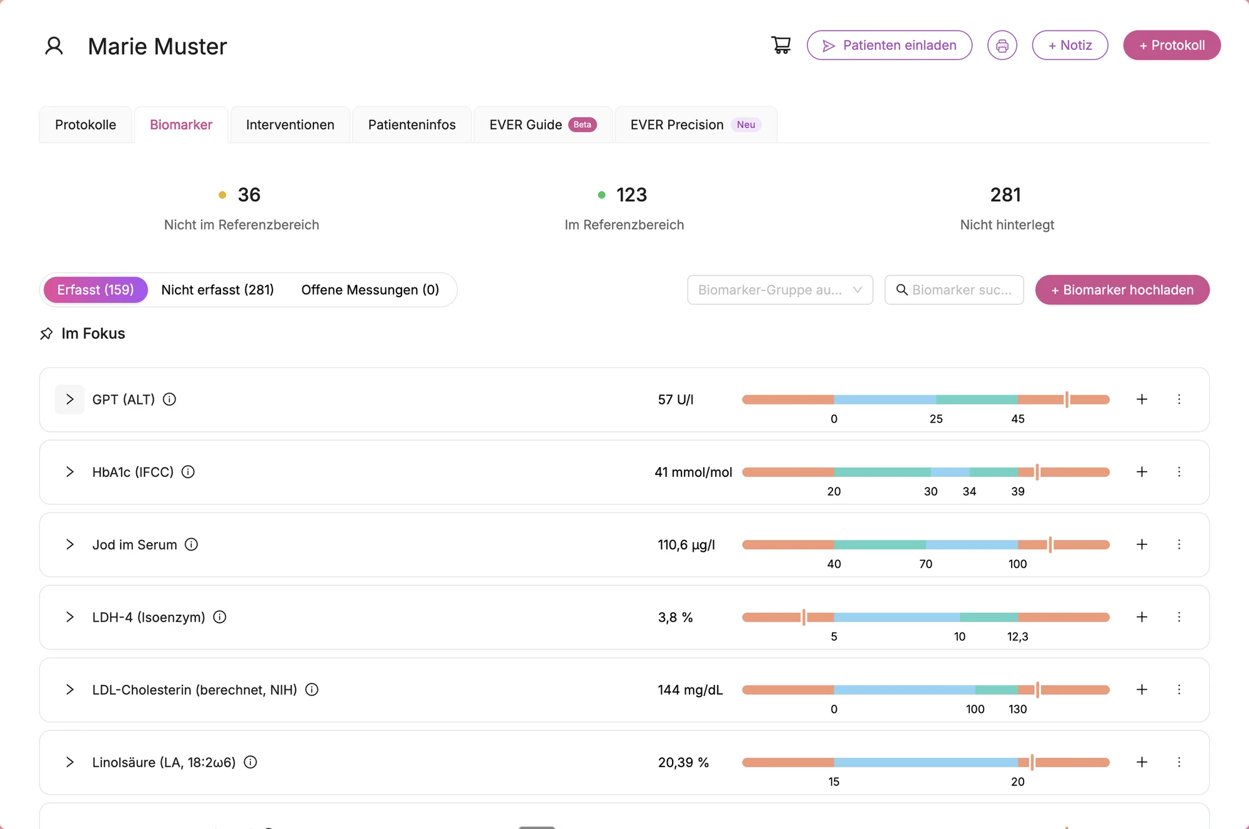Add measurement with plus on HbA1c row

[1142, 472]
